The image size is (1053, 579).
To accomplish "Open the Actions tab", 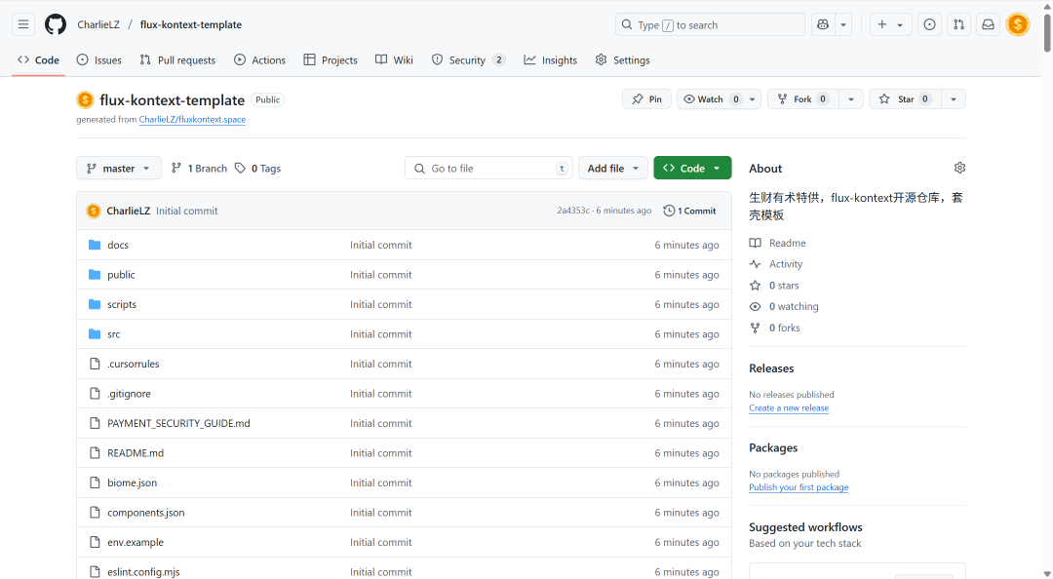I will pos(260,59).
